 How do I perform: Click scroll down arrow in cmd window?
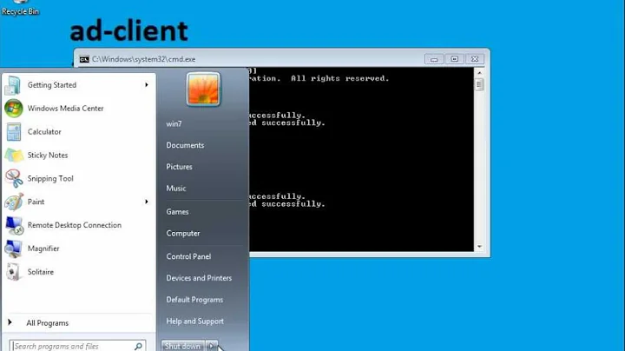point(479,247)
